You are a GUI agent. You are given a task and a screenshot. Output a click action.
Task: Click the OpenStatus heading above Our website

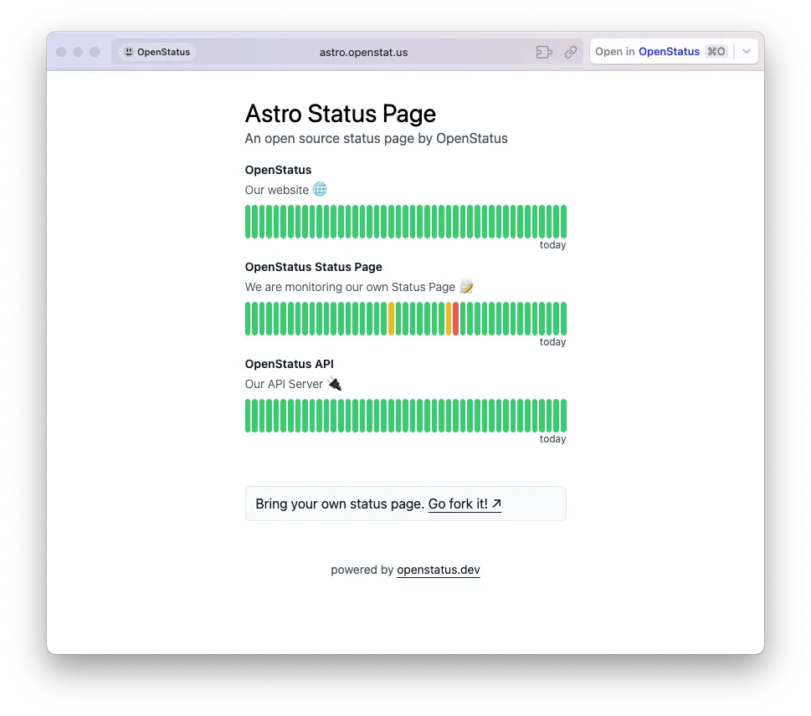click(278, 170)
